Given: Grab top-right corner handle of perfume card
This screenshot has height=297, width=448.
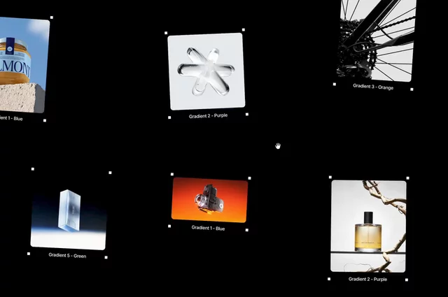Looking at the screenshot, I should pos(407,178).
